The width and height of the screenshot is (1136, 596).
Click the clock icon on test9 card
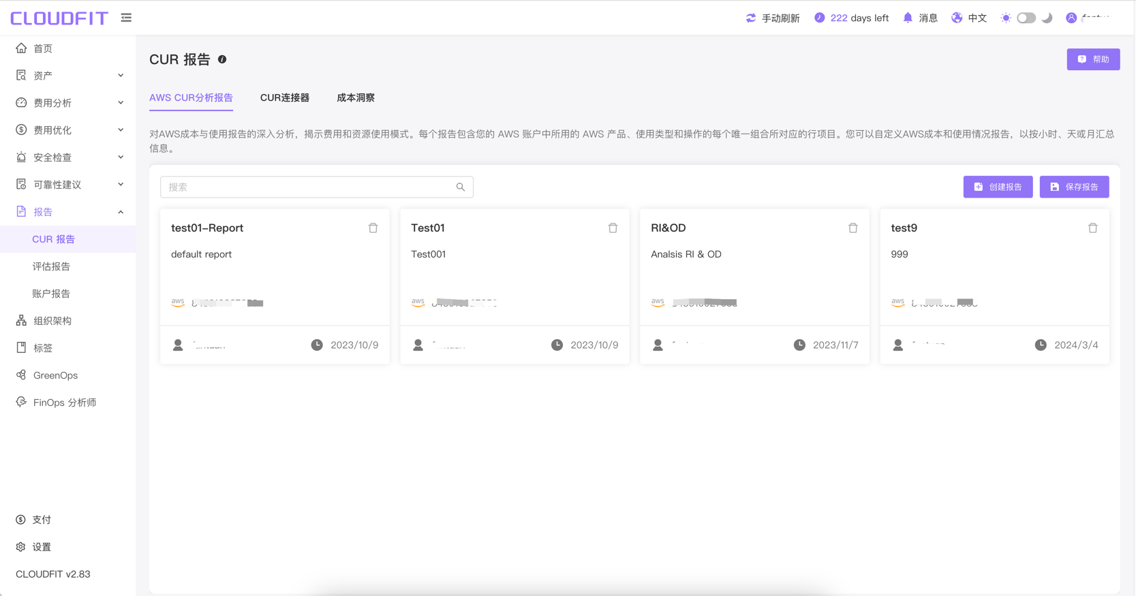pos(1041,345)
